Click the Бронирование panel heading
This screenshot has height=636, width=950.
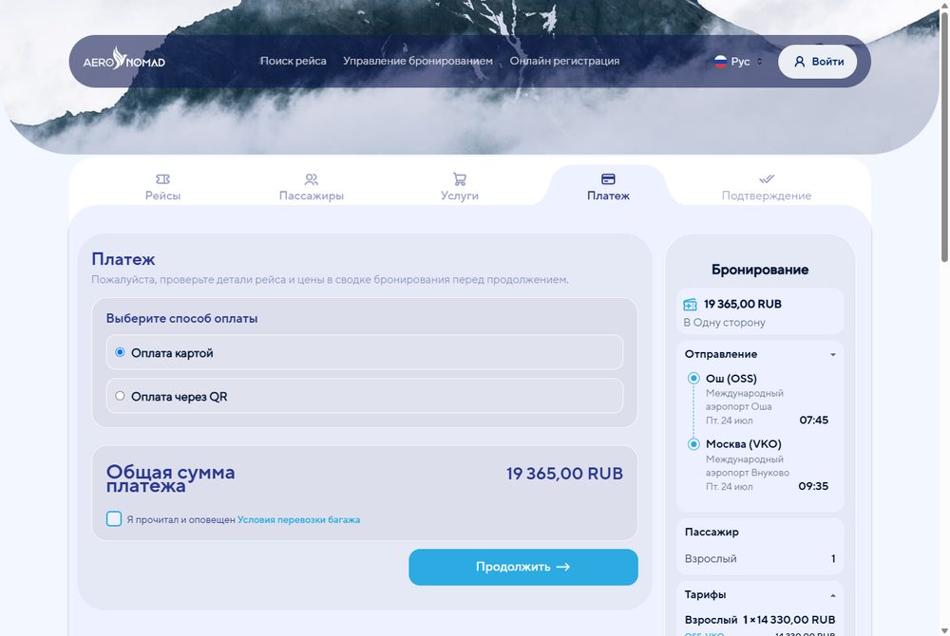click(x=760, y=270)
